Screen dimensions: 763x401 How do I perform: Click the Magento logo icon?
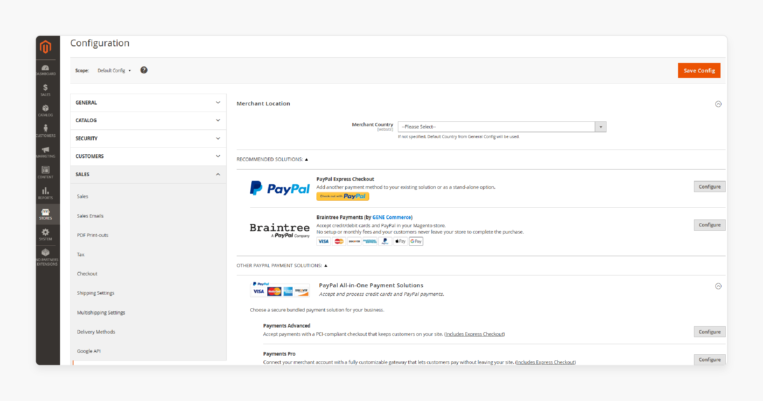(x=45, y=47)
